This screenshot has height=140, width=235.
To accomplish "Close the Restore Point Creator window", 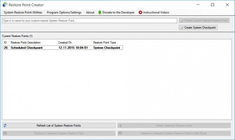I will click(227, 5).
